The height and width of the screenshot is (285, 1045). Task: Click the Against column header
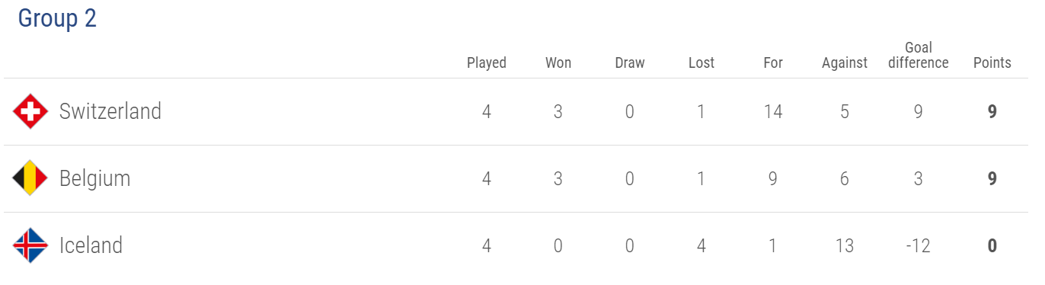tap(845, 62)
